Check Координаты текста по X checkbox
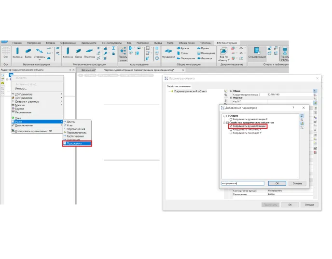 (x=231, y=129)
